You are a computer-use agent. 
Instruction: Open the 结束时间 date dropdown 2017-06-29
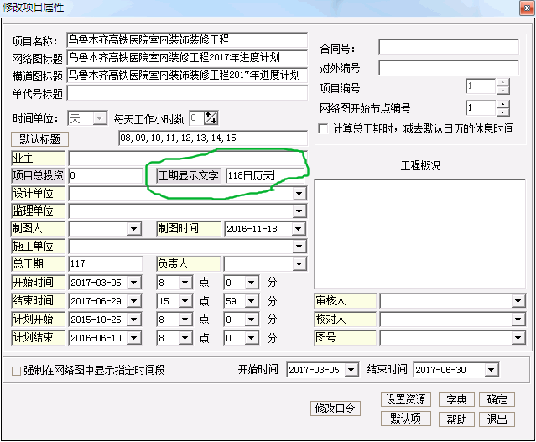(x=134, y=301)
